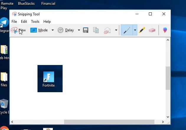The height and width of the screenshot is (130, 186).
Task: Click the horizontal scrollbar left arrow
Action: tap(12, 122)
